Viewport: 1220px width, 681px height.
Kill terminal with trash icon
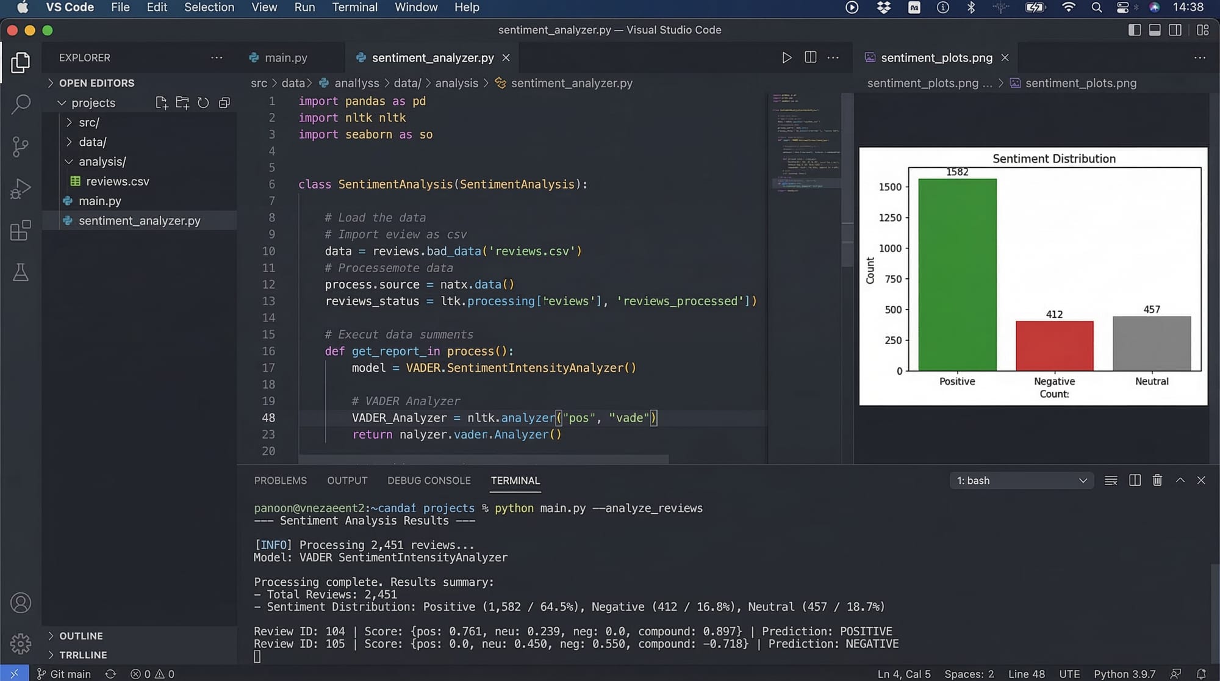click(1157, 480)
